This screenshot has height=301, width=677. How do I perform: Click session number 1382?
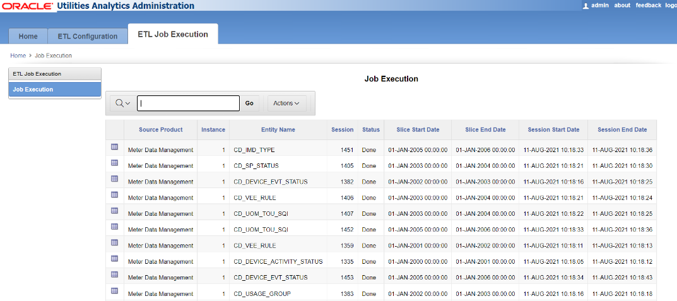[x=347, y=182]
